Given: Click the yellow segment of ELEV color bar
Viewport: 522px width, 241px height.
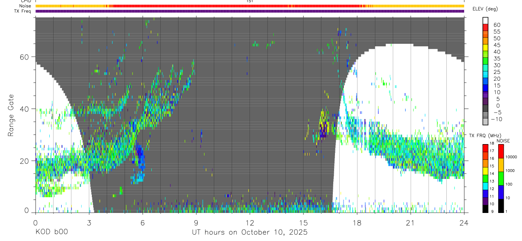Looking at the screenshot, I should point(486,48).
